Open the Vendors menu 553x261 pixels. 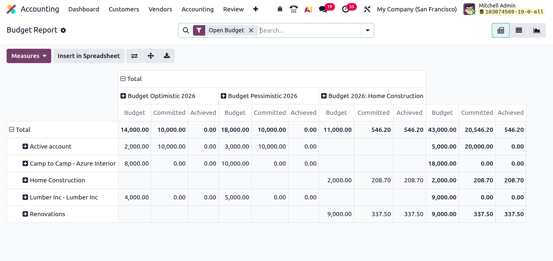pos(160,9)
